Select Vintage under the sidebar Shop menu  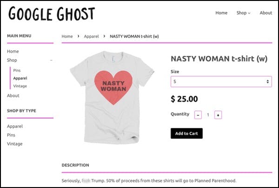point(20,86)
